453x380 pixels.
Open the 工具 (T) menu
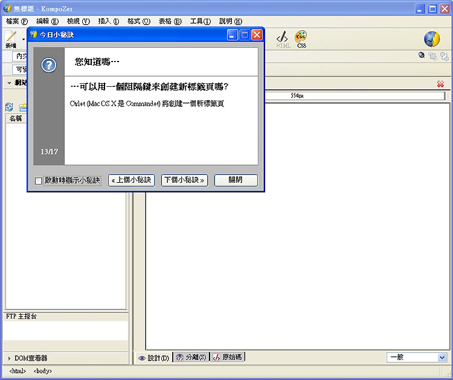200,21
